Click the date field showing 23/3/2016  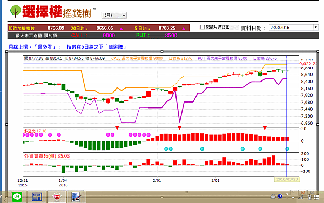[x=291, y=28]
